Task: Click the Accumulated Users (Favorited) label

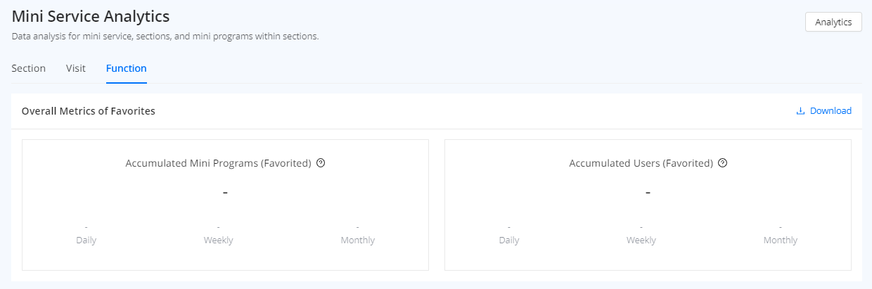Action: coord(641,163)
